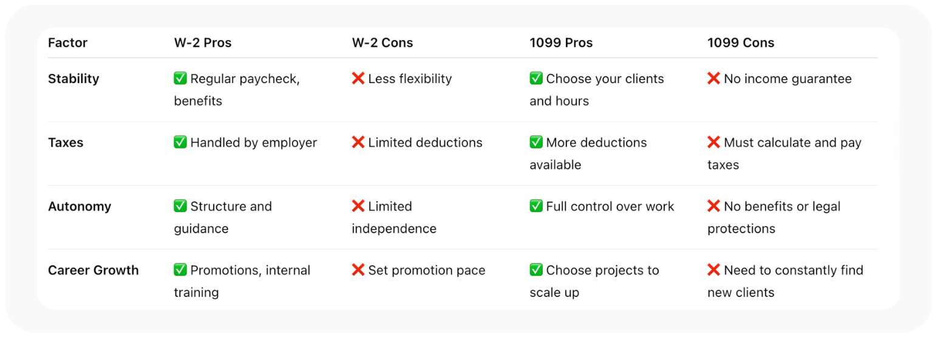The height and width of the screenshot is (340, 938).
Task: Click the "Taxes" row label
Action: (66, 142)
